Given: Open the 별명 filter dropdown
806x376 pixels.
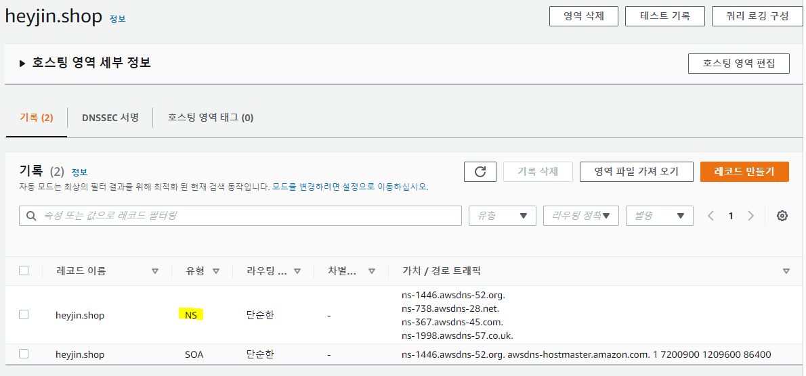Looking at the screenshot, I should coord(659,216).
